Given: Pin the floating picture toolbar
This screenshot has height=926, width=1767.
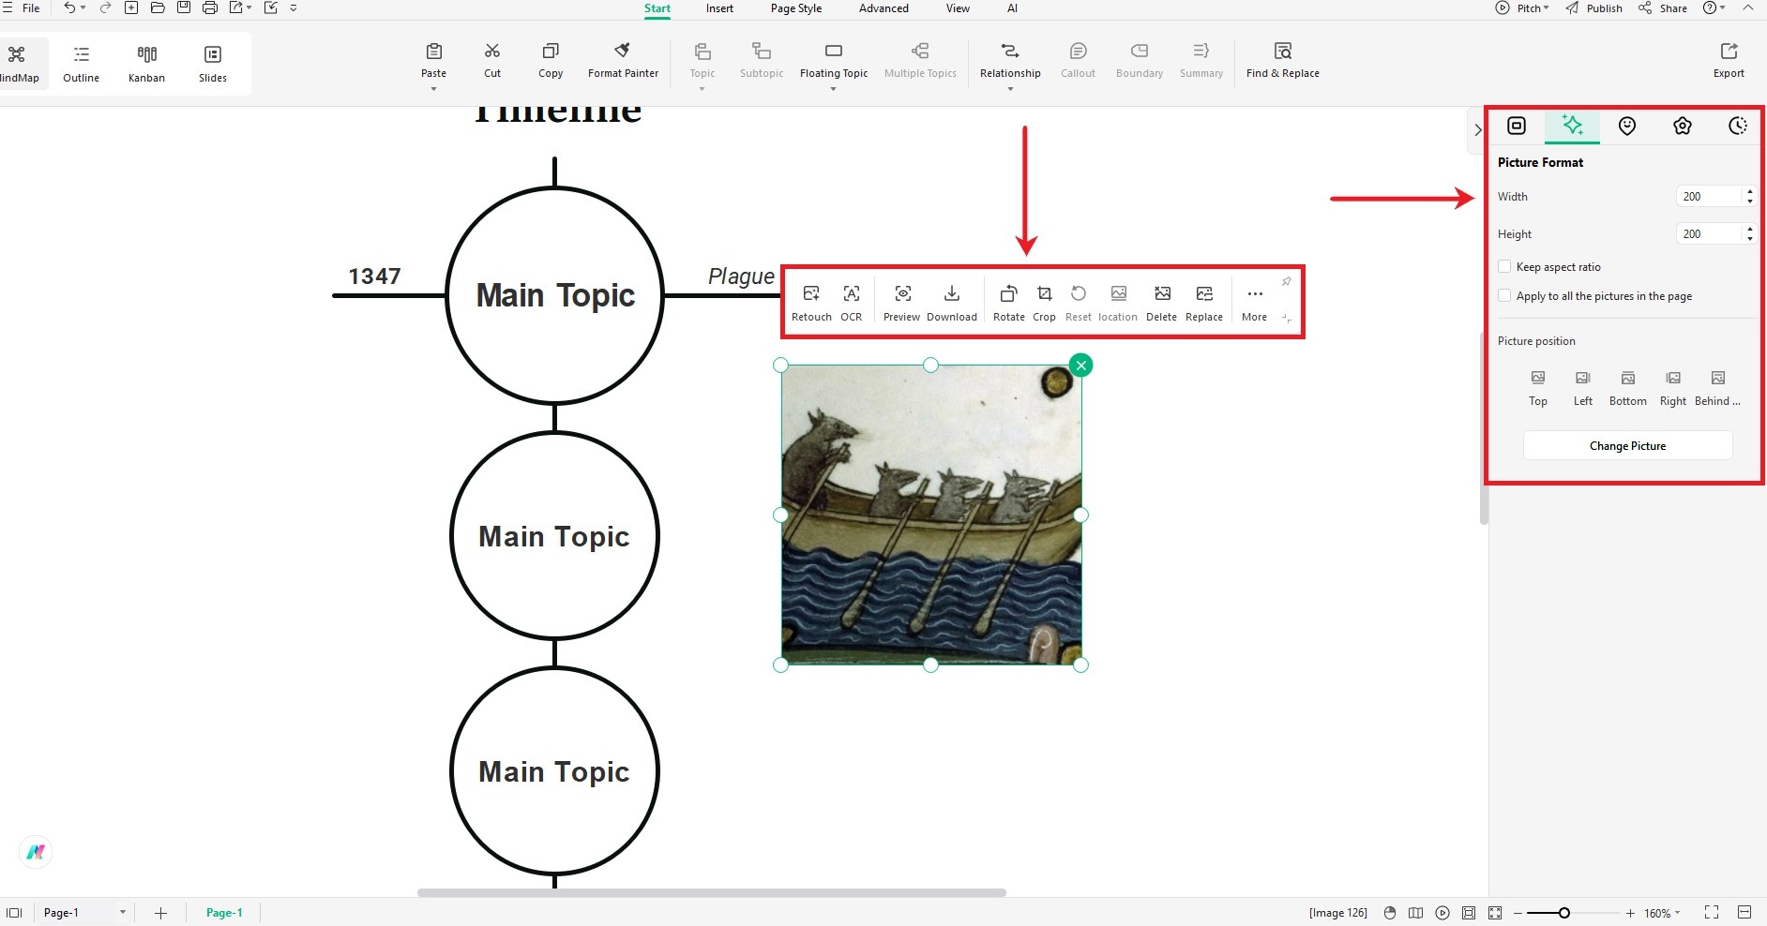Looking at the screenshot, I should [1286, 281].
